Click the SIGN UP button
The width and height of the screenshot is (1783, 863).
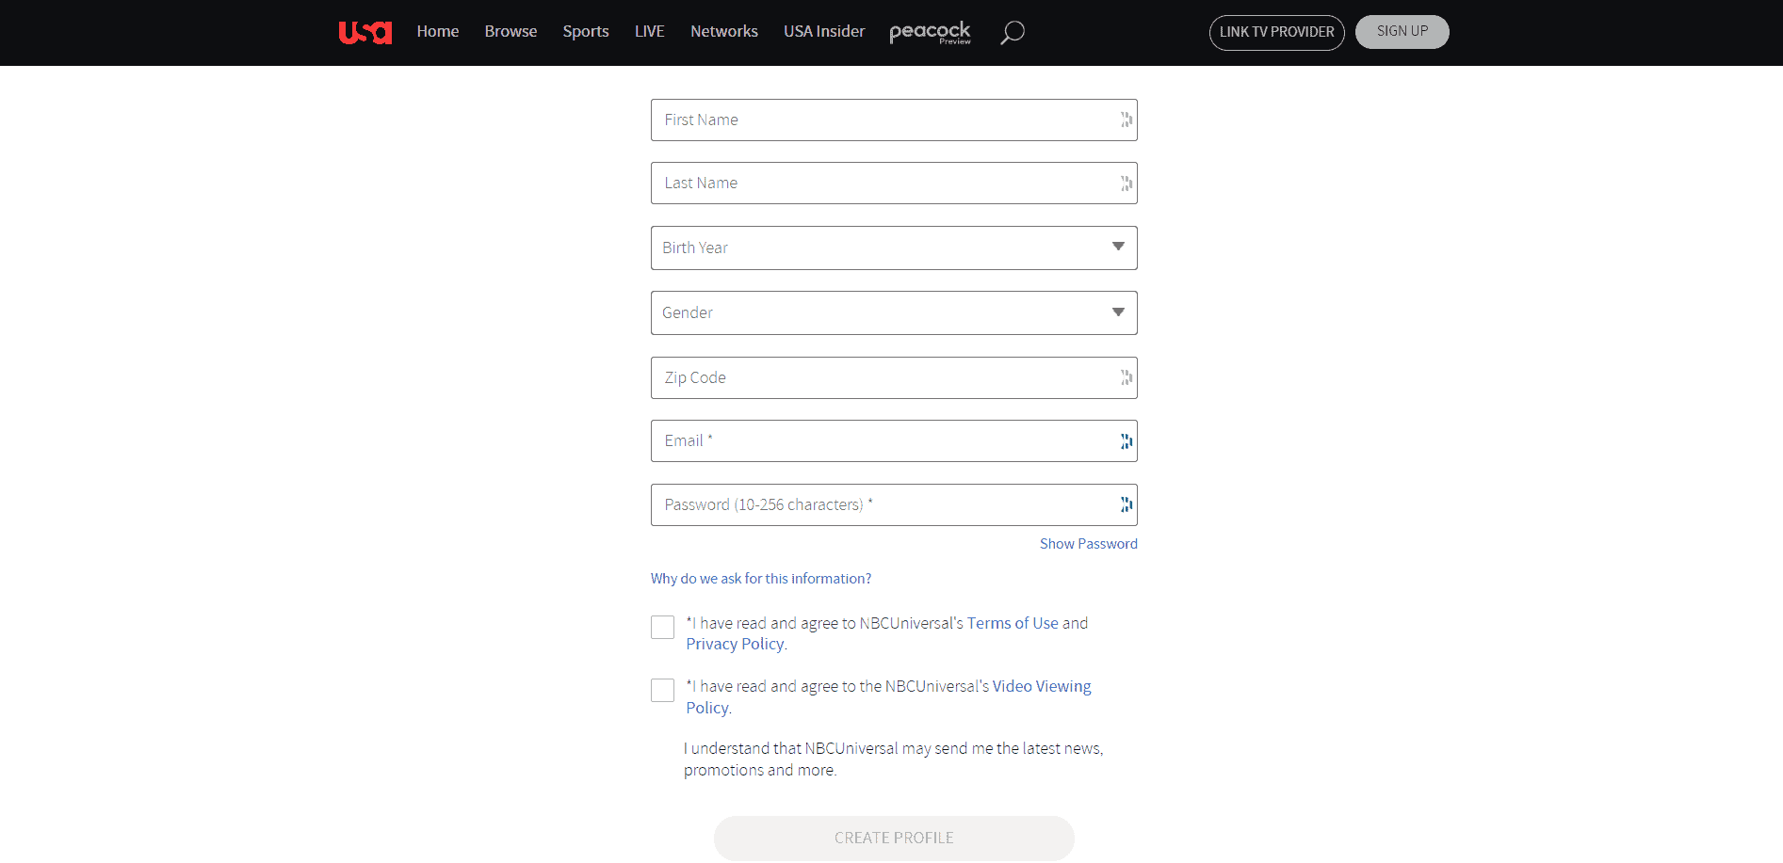1402,31
